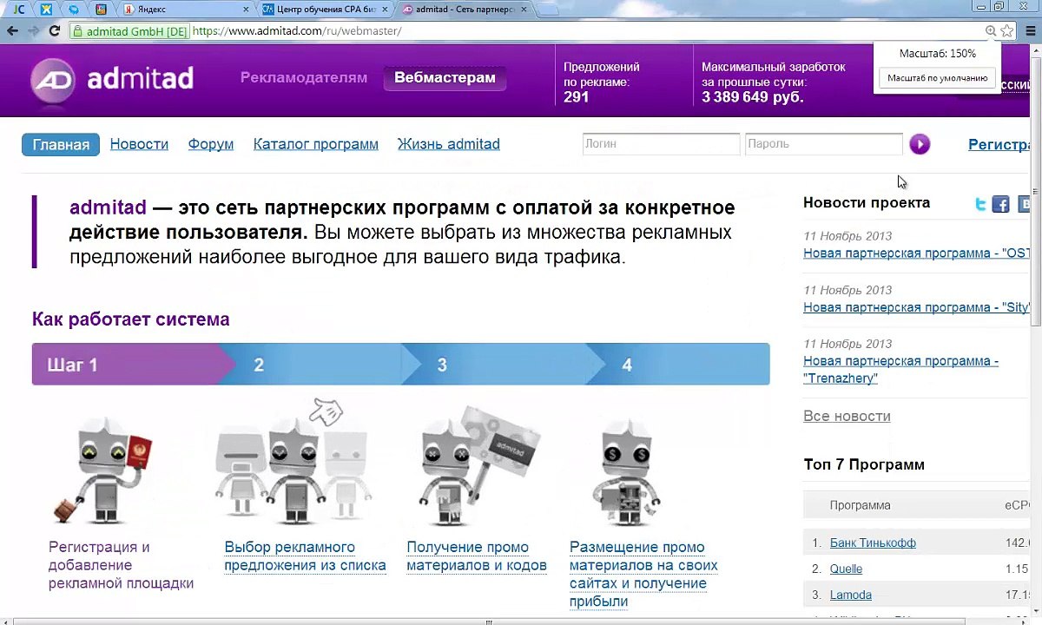Click the 'Масштаб: 150%' zoom text
This screenshot has width=1042, height=625.
pyautogui.click(x=937, y=53)
